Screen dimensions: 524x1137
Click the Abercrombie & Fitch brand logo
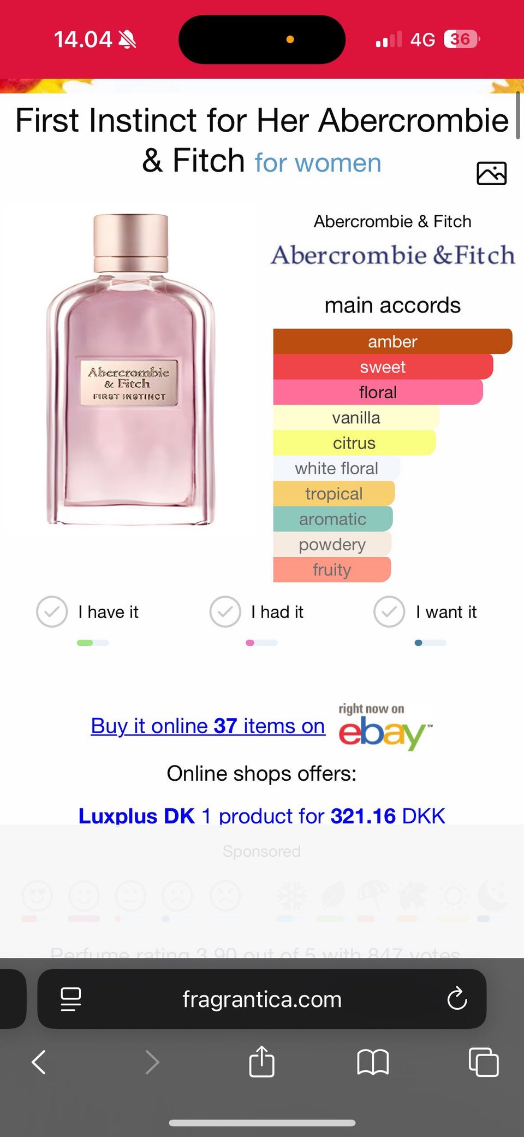pyautogui.click(x=393, y=255)
